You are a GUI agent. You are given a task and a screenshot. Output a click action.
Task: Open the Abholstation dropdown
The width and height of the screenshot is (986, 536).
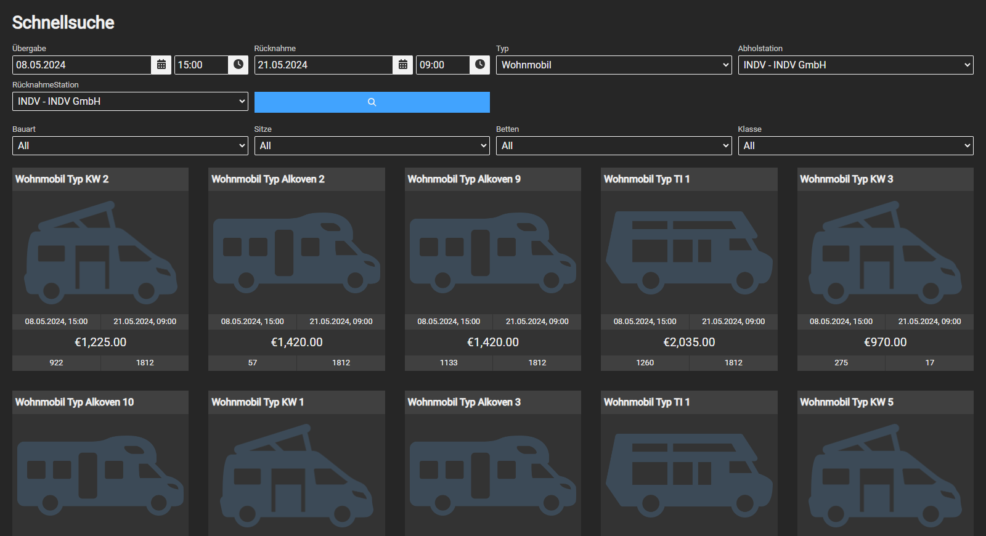[855, 65]
